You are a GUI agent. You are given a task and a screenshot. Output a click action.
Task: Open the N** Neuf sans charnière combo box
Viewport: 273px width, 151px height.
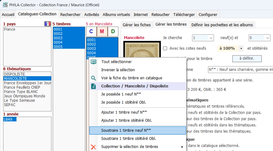(x=240, y=69)
